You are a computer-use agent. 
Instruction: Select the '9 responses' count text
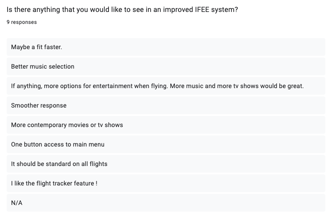point(22,22)
